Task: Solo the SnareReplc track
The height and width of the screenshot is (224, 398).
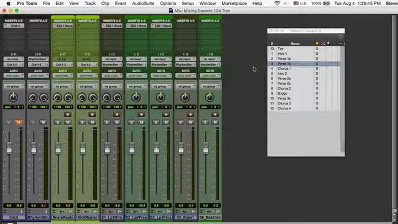Action: 58,123
